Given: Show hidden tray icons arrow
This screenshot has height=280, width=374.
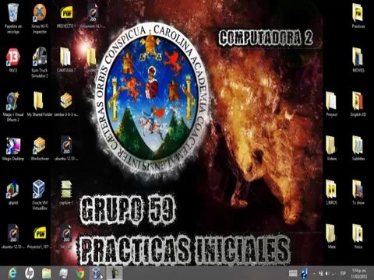Looking at the screenshot, I should point(314,273).
